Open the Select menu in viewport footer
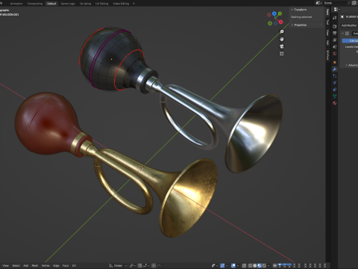The width and height of the screenshot is (358, 269). [16, 265]
